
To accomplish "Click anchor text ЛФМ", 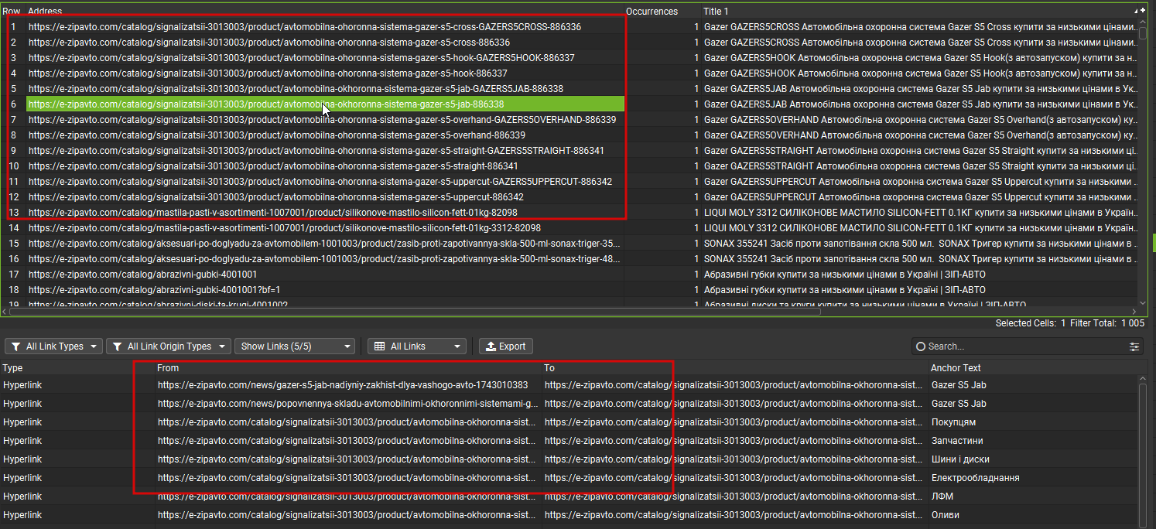I will coord(942,496).
